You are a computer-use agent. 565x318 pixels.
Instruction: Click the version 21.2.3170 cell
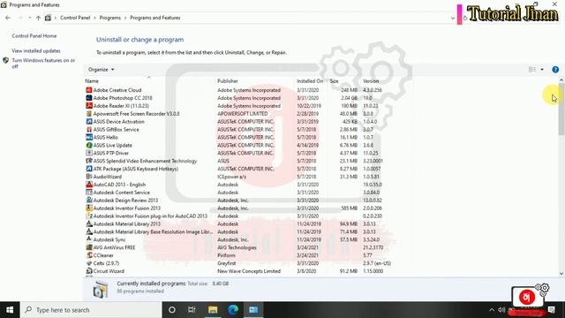[x=373, y=247]
